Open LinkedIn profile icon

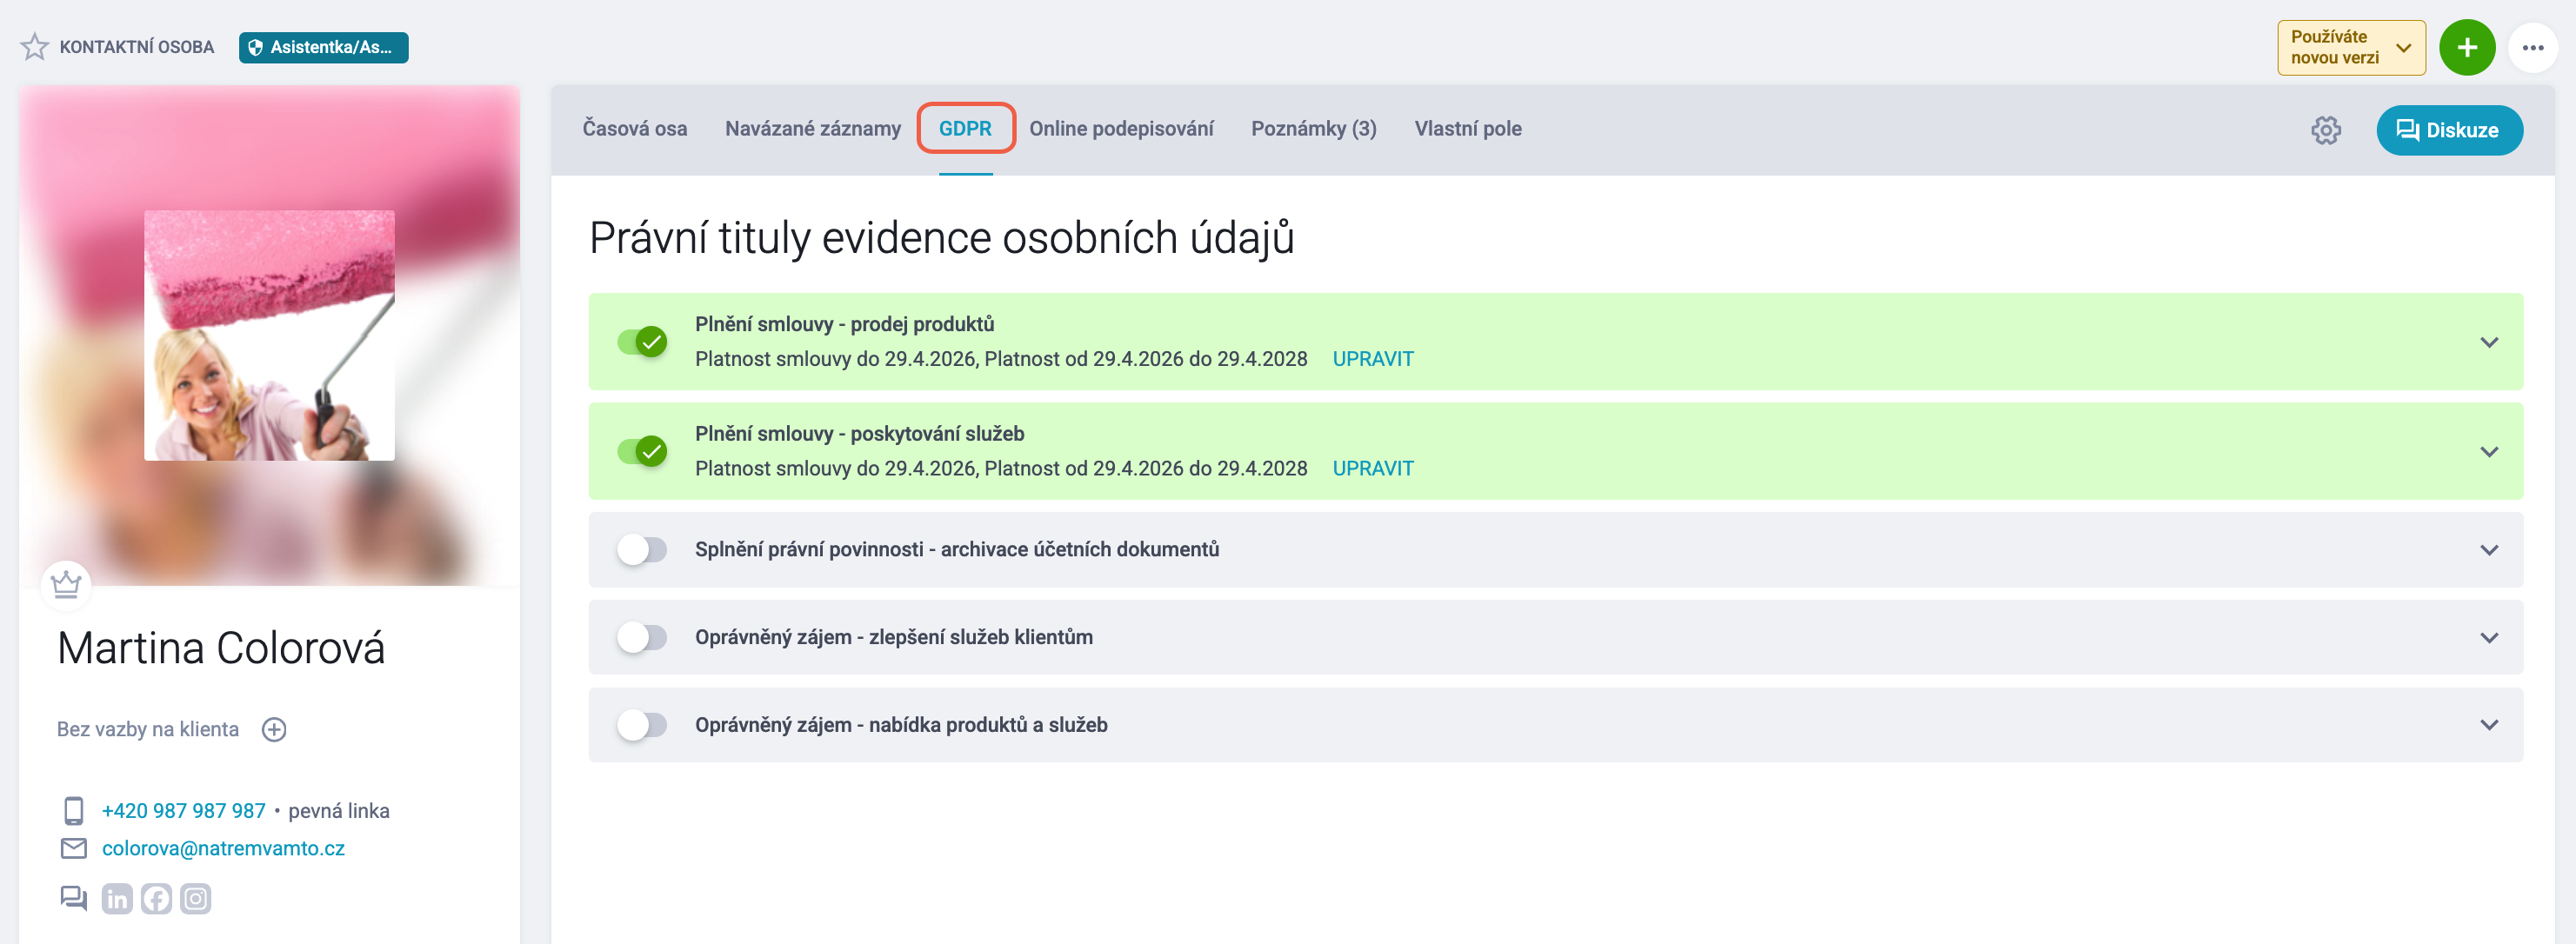[117, 899]
